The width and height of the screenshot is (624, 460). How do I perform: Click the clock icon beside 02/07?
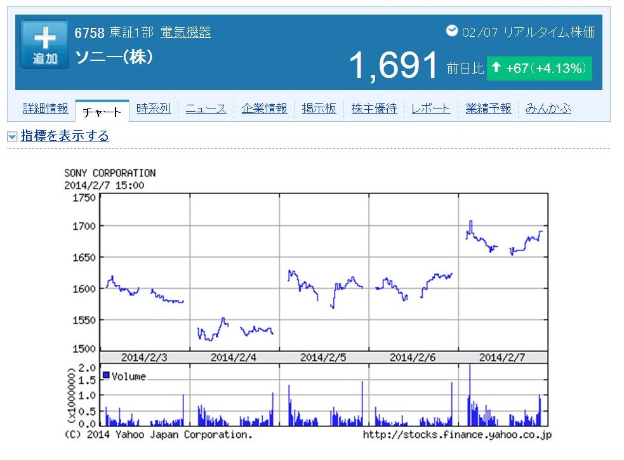point(452,30)
